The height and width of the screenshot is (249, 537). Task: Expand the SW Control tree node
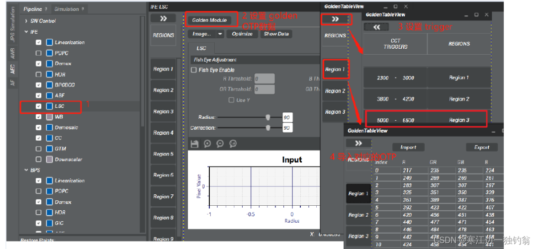click(26, 21)
